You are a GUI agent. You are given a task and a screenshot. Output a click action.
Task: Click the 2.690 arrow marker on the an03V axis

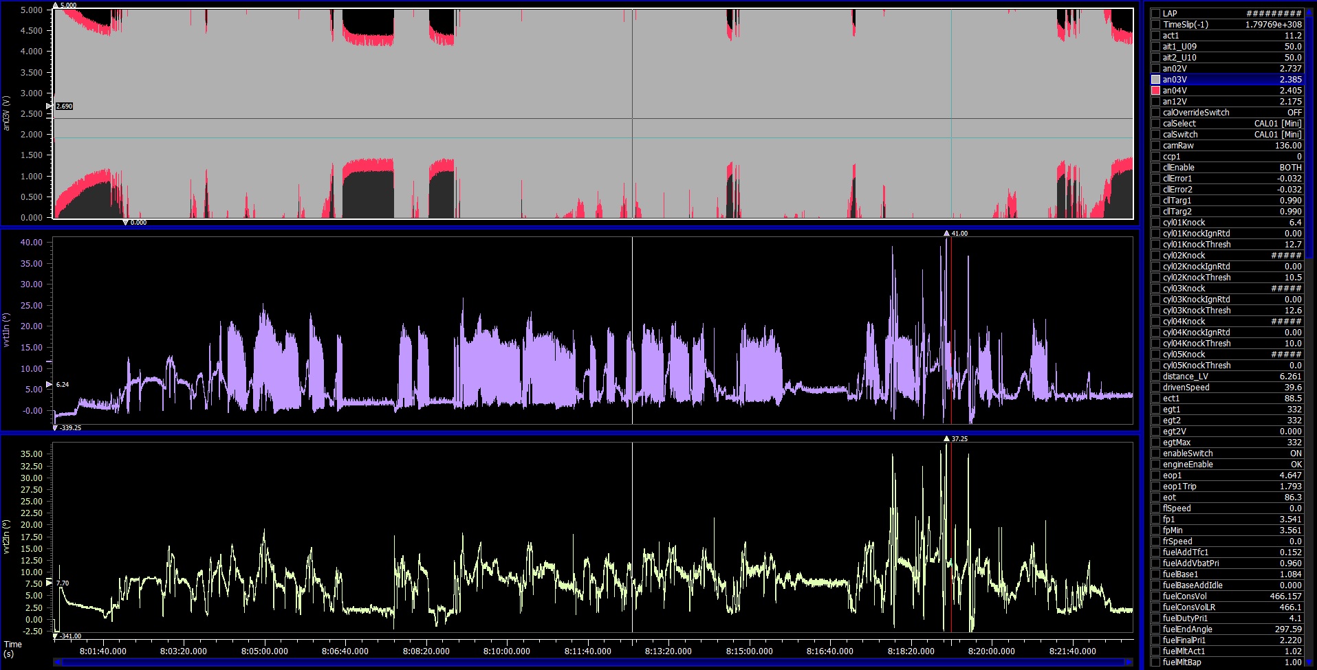point(49,107)
